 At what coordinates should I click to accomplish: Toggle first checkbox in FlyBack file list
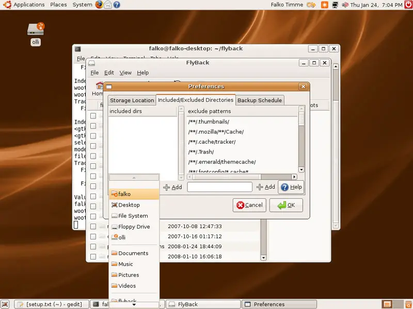pos(93,116)
